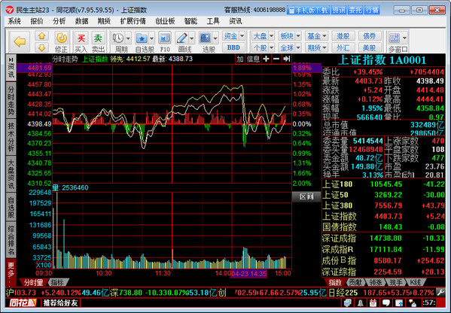The width and height of the screenshot is (451, 313).
Task: Click the 手机版下载 link in title bar
Action: tap(309, 11)
